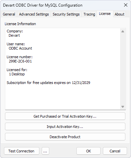
Task: Click the Input Activation Key button
Action: pos(65,127)
